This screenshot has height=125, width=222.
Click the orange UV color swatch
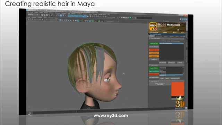[x=178, y=89]
